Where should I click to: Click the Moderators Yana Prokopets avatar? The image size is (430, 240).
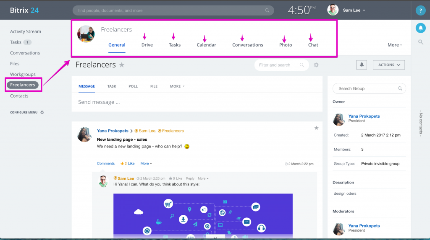tap(339, 229)
